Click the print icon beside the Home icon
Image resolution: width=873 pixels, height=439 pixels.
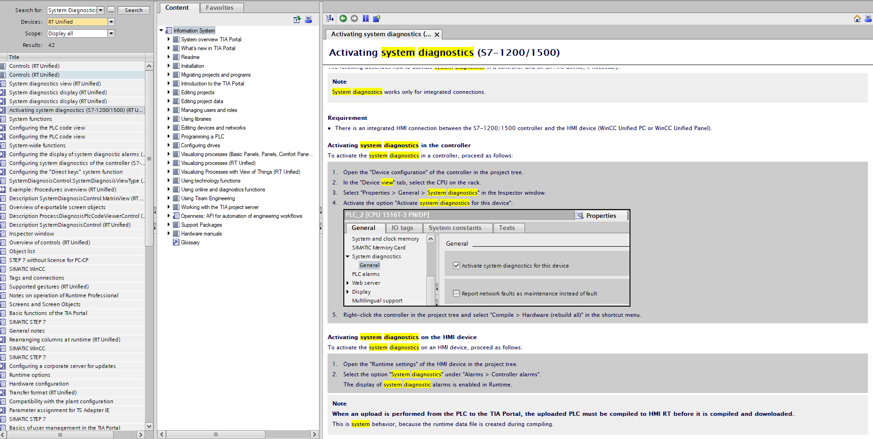pyautogui.click(x=868, y=19)
